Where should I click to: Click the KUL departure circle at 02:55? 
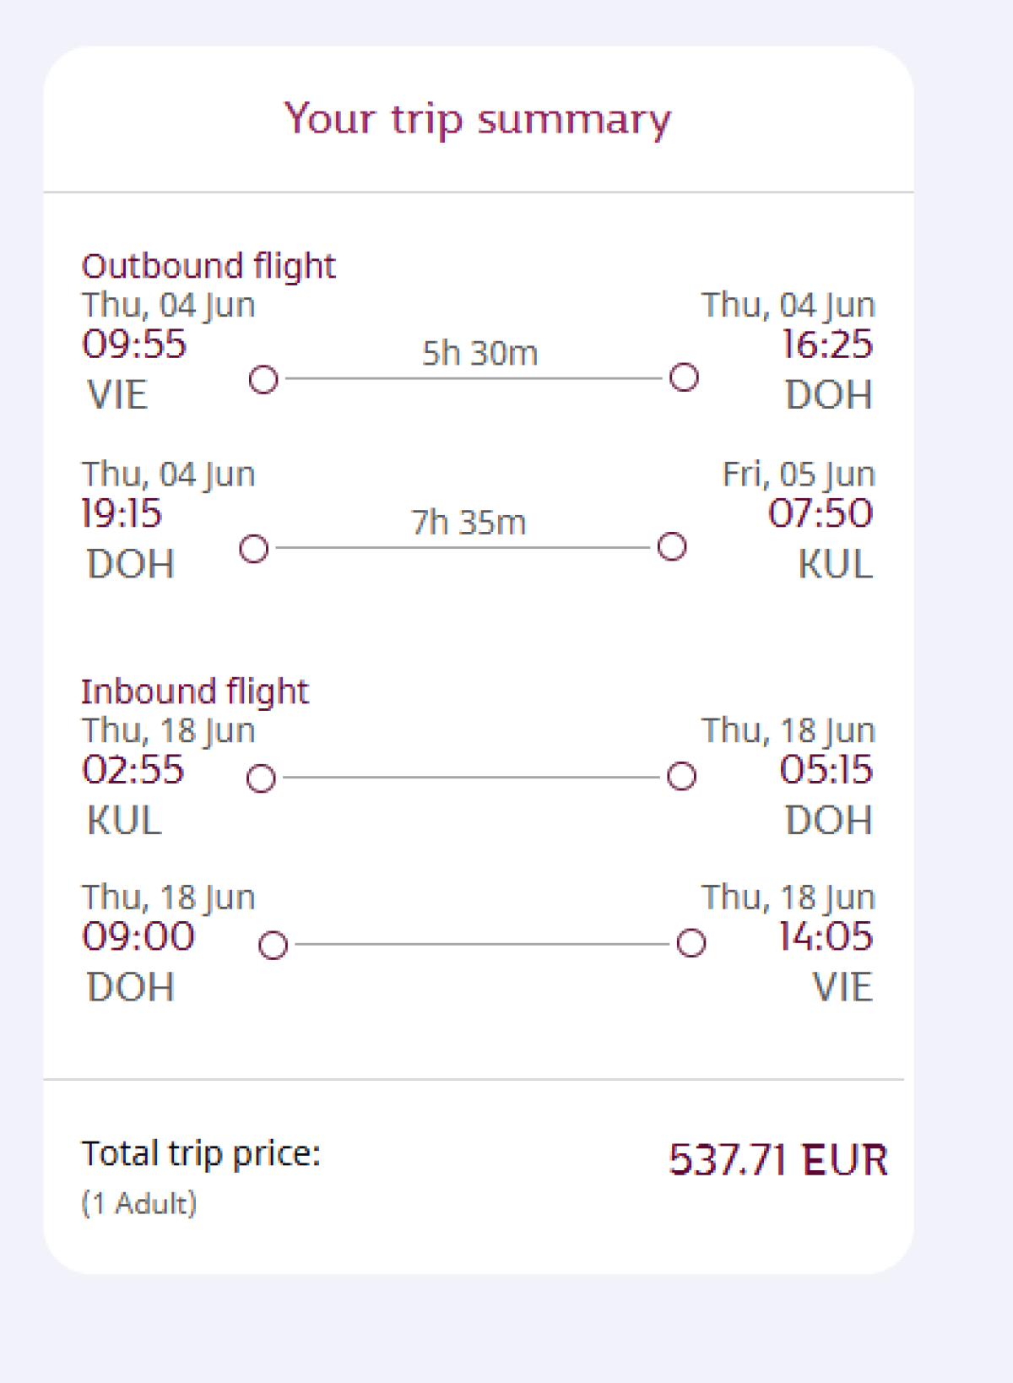point(261,778)
